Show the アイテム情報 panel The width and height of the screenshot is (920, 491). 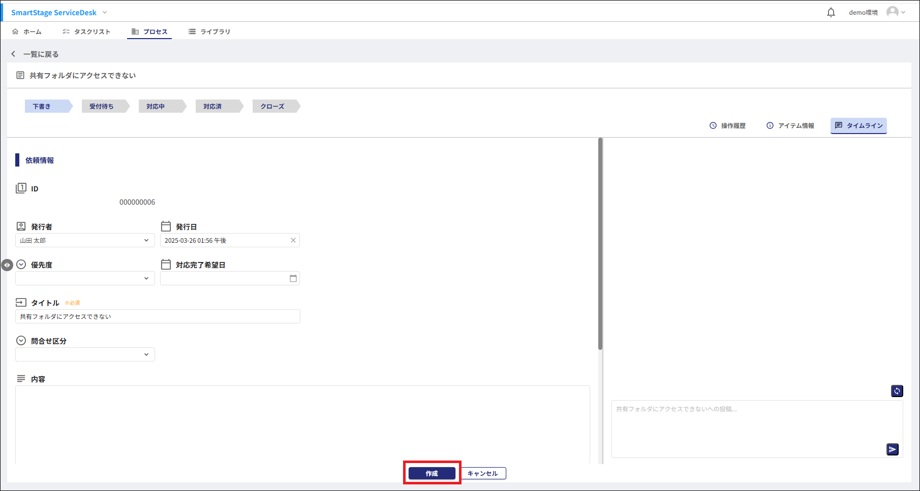point(790,126)
